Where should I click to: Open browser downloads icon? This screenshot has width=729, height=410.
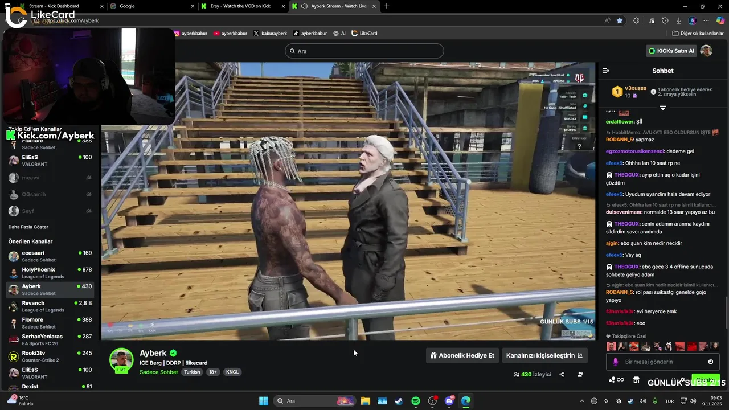[x=678, y=20]
